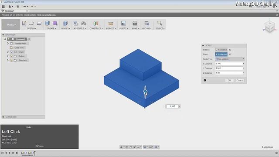Open the X Distance value dropdown
279x157 pixels.
pos(244,64)
